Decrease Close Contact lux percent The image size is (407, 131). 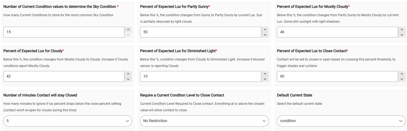[402, 79]
